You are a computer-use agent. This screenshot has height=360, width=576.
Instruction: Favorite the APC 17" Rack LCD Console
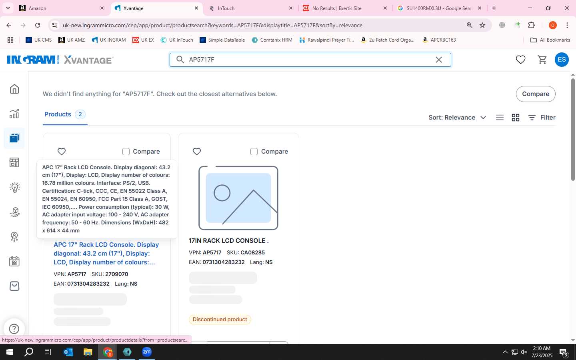62,152
